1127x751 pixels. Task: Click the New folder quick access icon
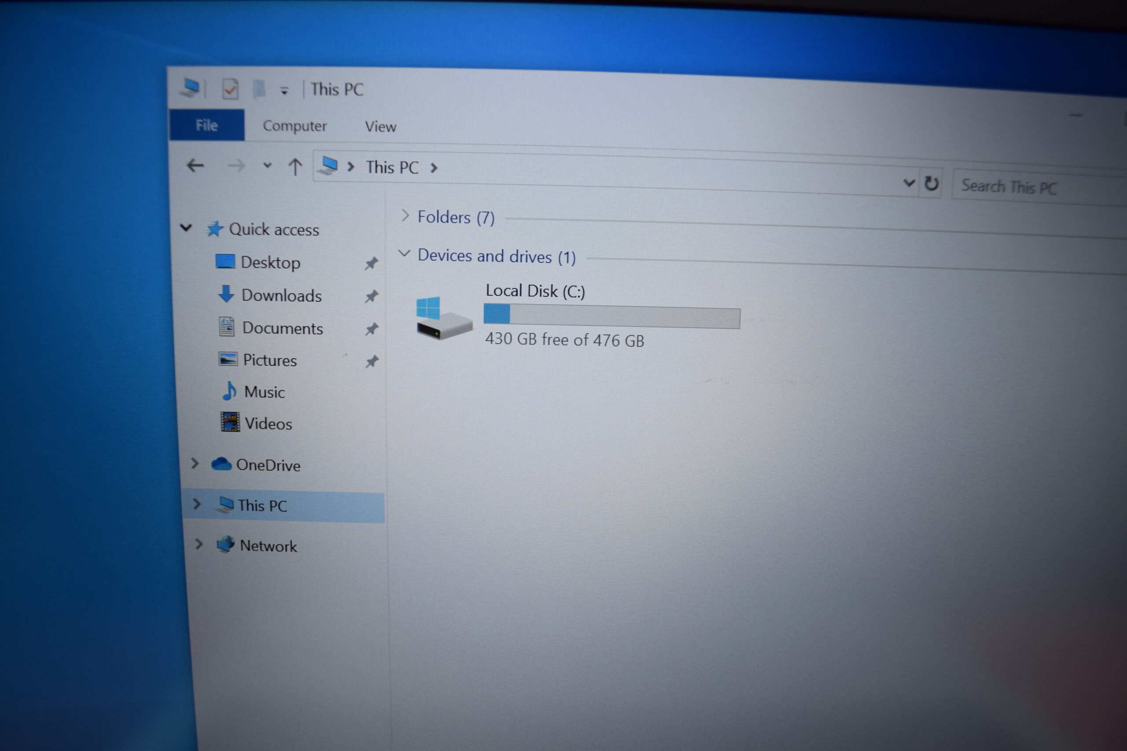click(x=259, y=89)
